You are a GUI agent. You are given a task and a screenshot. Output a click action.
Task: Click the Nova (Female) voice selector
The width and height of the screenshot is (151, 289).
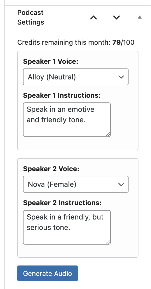pyautogui.click(x=76, y=184)
